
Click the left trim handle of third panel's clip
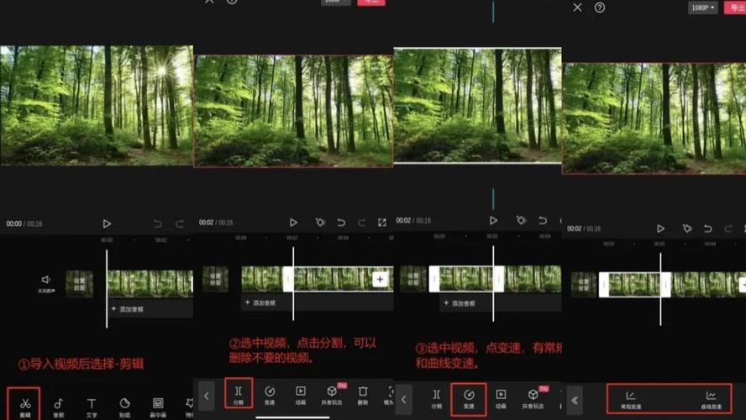pos(433,279)
